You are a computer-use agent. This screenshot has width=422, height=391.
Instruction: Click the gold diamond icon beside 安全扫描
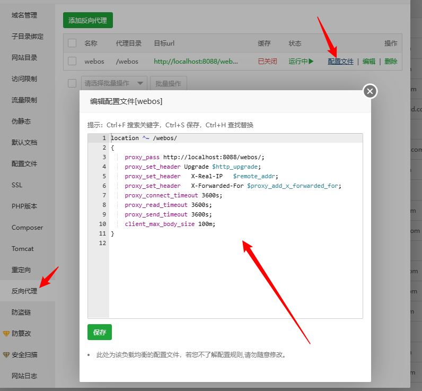click(6, 355)
